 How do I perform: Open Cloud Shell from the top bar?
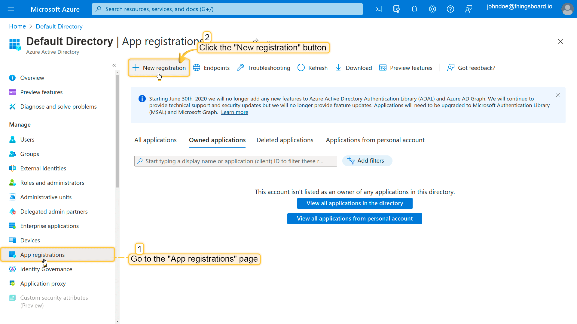coord(378,9)
